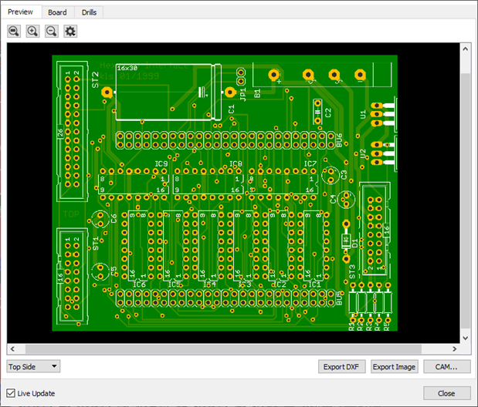Click the vertical scrollbar thumb
The height and width of the screenshot is (407, 478).
[x=465, y=200]
